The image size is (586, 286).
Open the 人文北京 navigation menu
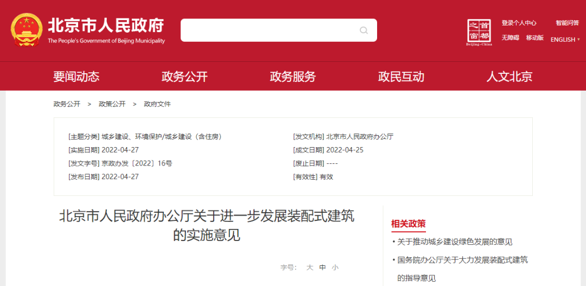point(509,77)
